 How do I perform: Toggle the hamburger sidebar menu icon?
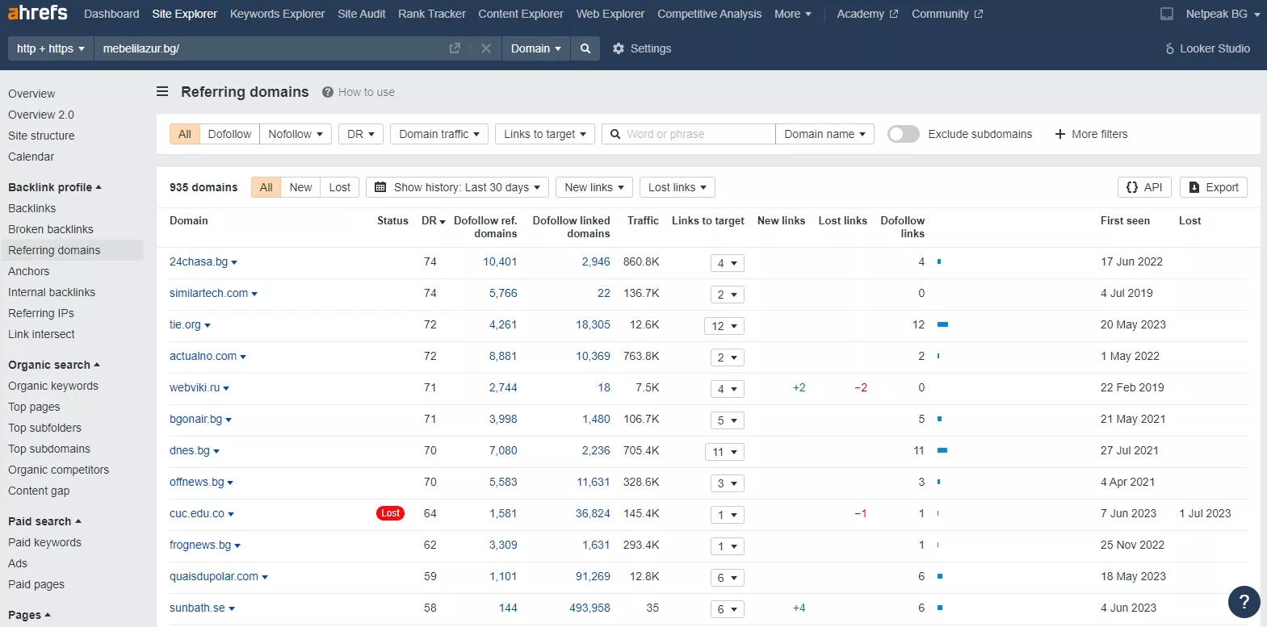tap(162, 92)
